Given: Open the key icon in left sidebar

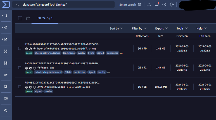Looking at the screenshot, I should (x=6, y=75).
